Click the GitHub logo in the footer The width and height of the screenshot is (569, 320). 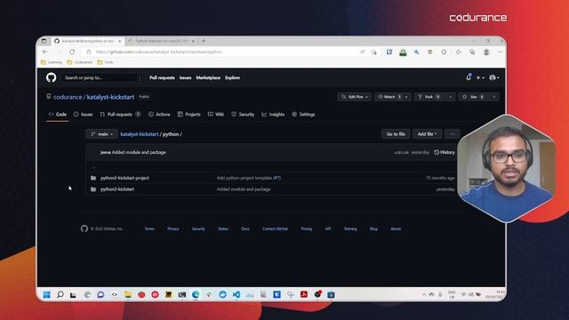(84, 228)
